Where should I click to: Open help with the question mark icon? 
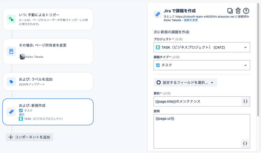coord(246,11)
